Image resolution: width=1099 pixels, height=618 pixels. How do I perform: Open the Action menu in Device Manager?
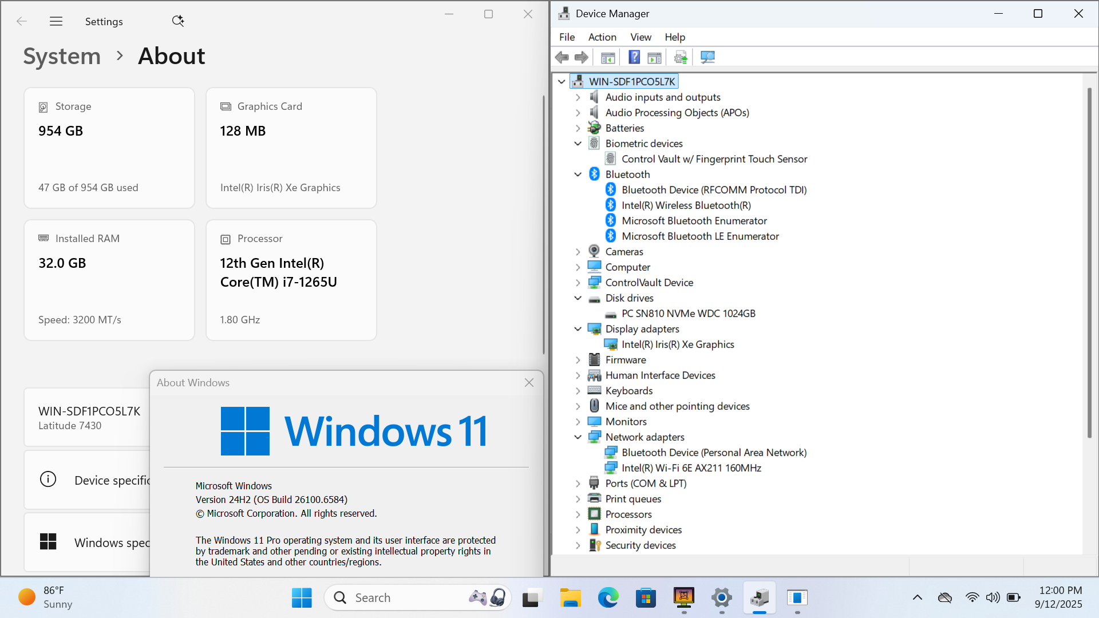tap(602, 37)
